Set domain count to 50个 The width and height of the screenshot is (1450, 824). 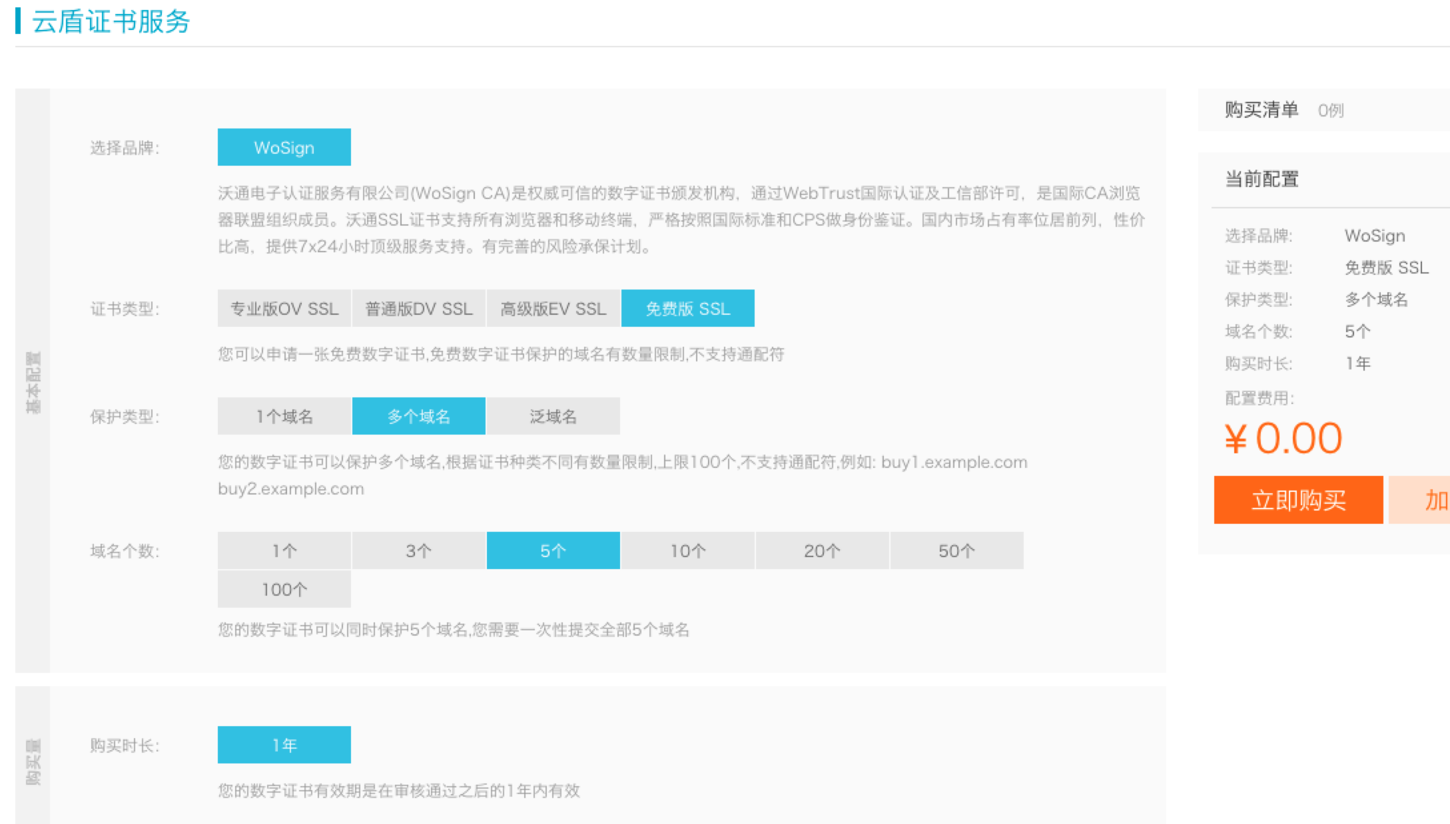pos(956,550)
